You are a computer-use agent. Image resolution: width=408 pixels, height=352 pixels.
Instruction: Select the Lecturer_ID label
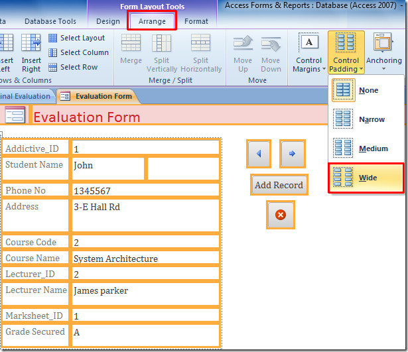35,274
